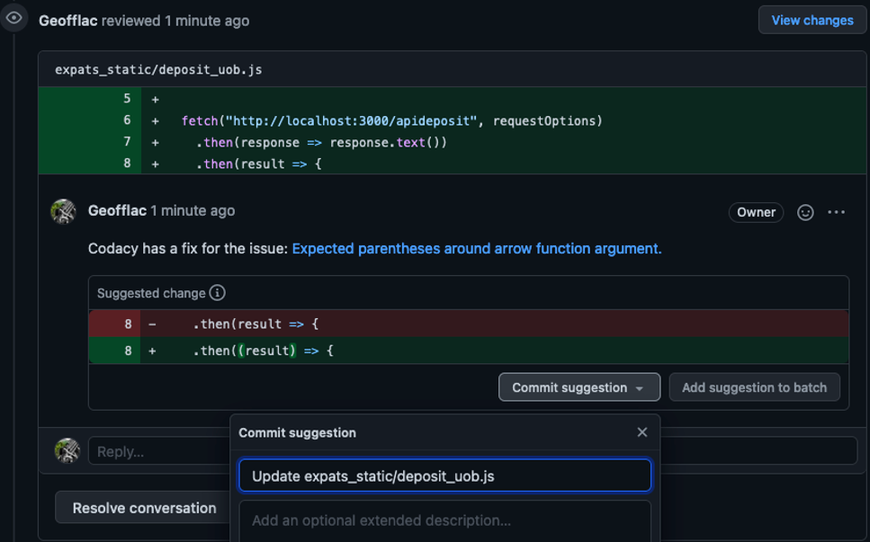Click the 'Suggested change' label
Screen dimensions: 870x542
151,293
